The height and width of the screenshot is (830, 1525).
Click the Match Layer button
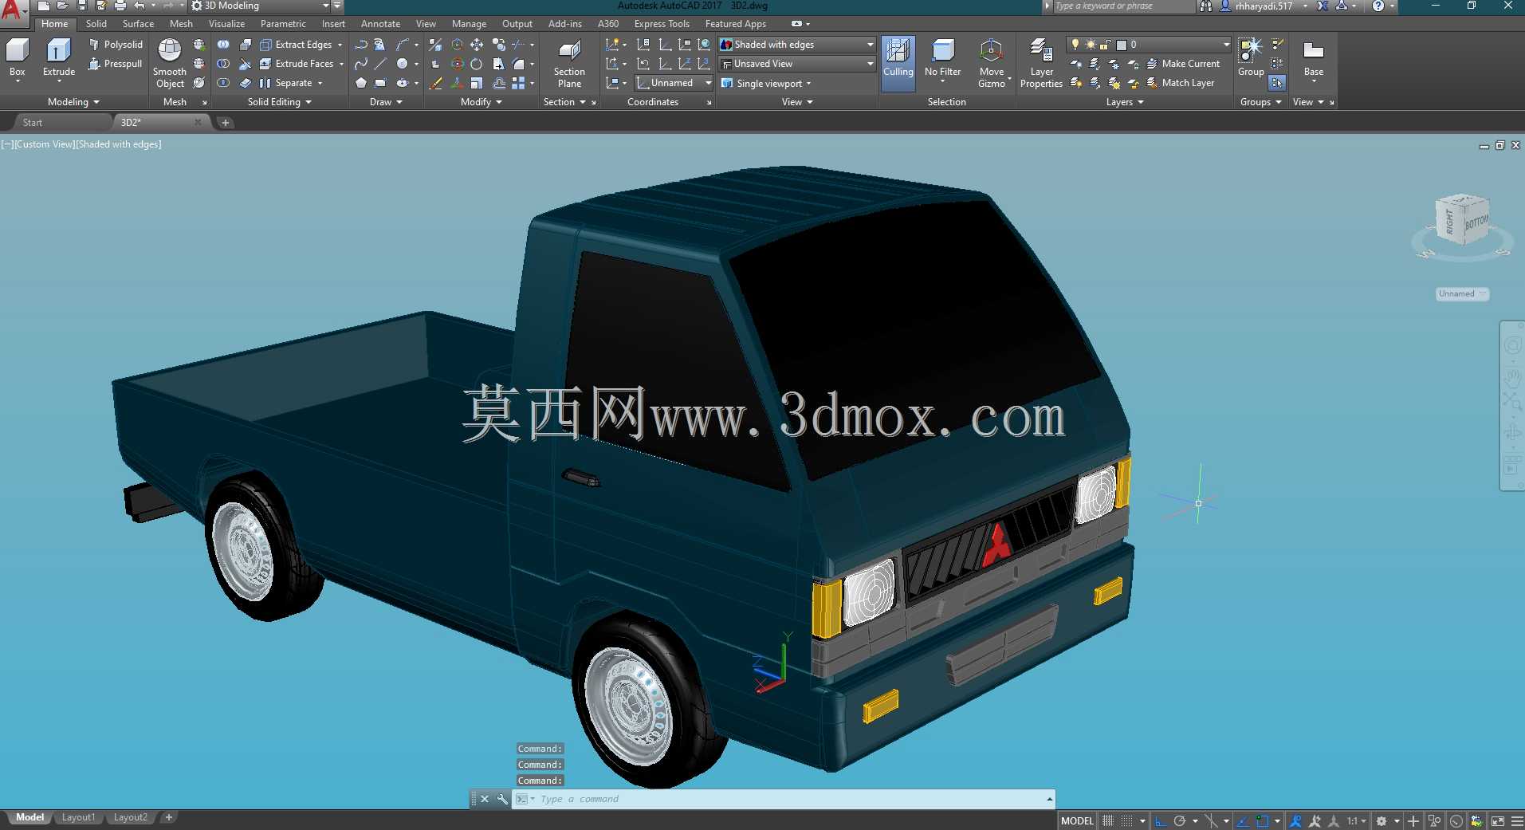pyautogui.click(x=1181, y=83)
